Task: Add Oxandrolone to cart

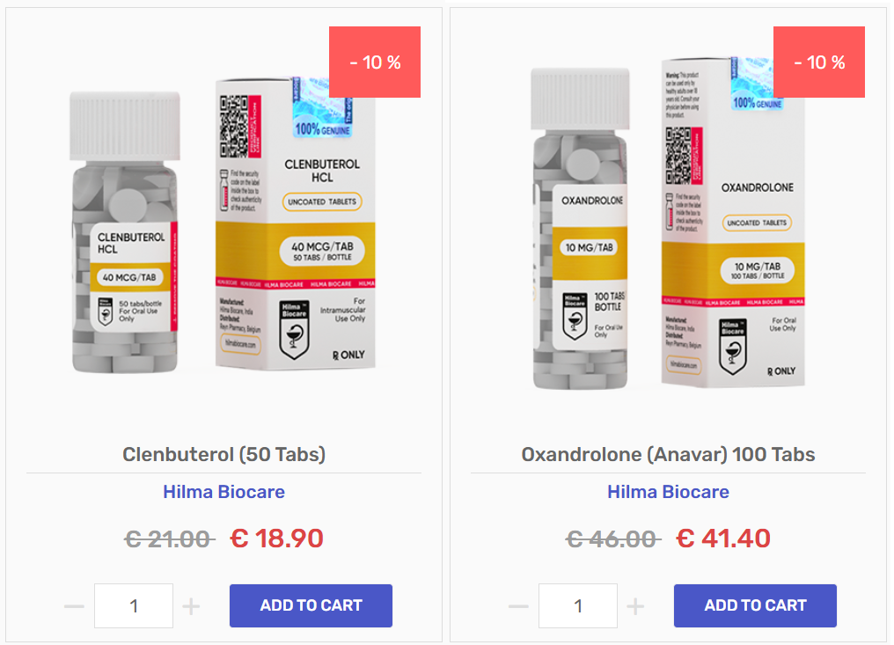Action: (755, 605)
